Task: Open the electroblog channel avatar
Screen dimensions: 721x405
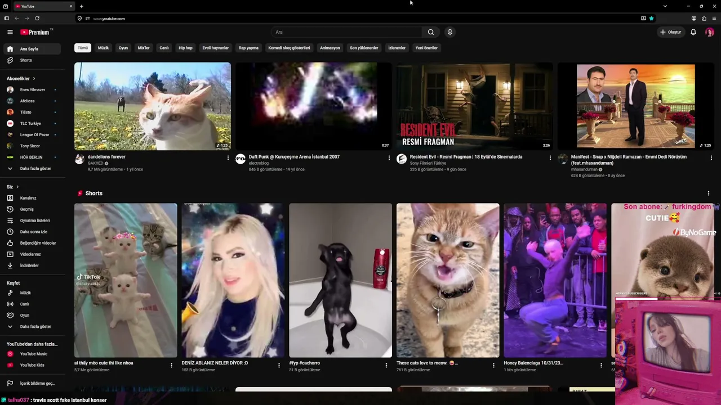Action: pos(241,159)
